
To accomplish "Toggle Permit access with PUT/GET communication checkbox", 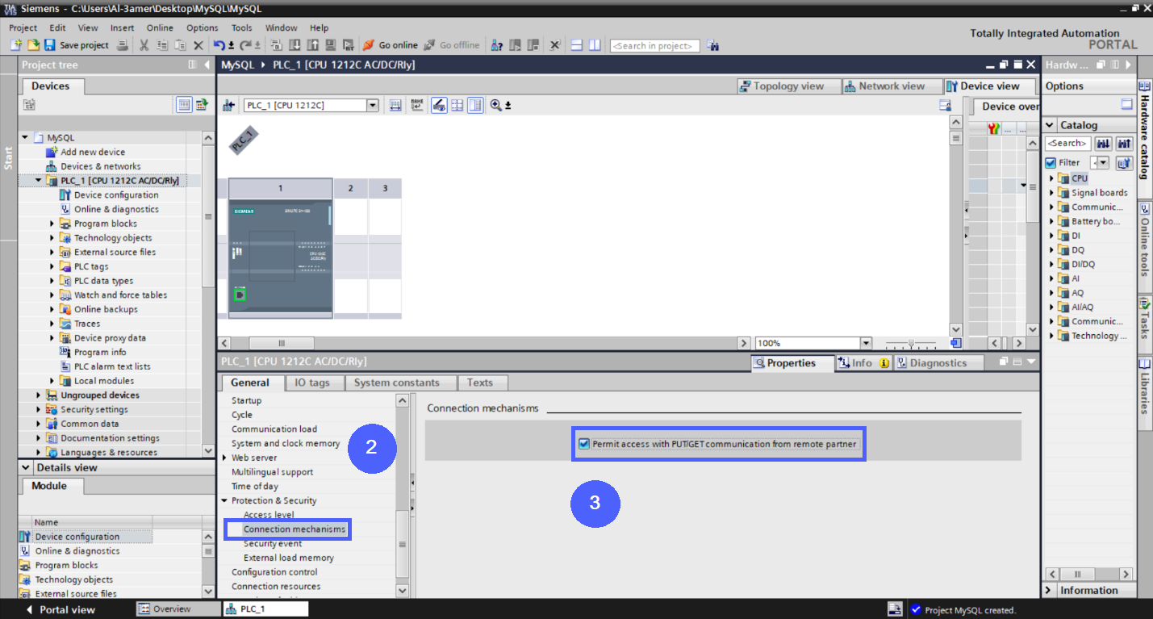I will tap(584, 444).
